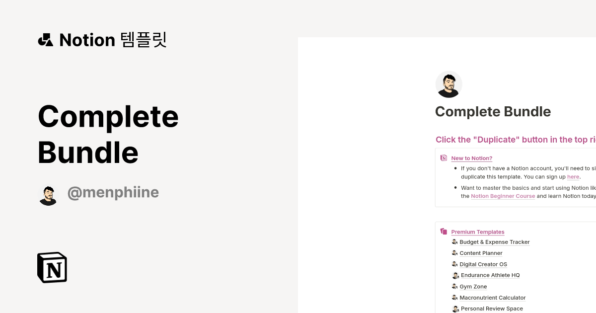
Task: Click the avatar icon beside Budget & Expense Tracker
Action: click(455, 242)
